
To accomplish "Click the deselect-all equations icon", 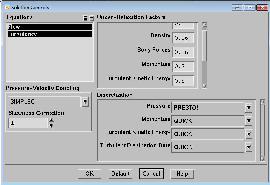I will click(91, 18).
